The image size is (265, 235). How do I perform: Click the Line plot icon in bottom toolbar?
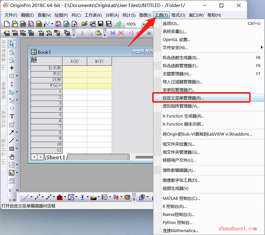click(26, 197)
